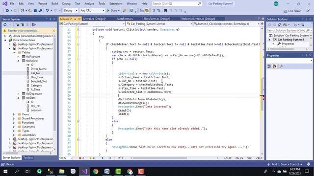Click the Chrome icon in taskbar

(x=96, y=172)
